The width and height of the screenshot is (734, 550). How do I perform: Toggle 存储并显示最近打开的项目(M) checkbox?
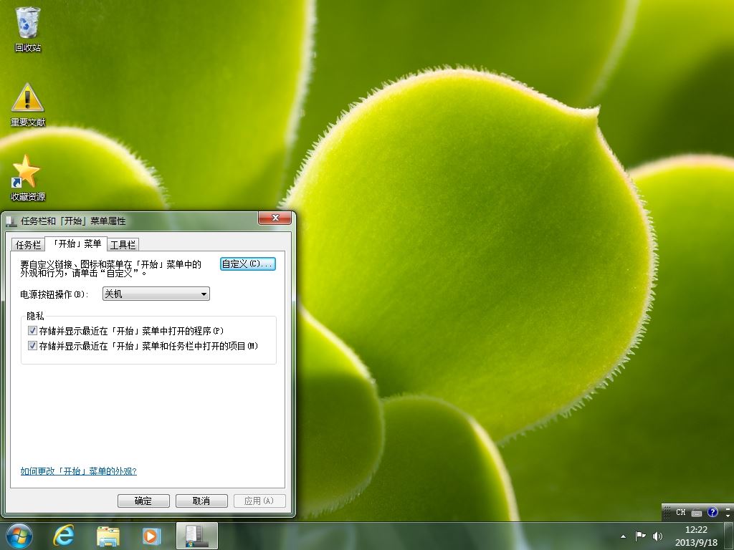tap(32, 346)
